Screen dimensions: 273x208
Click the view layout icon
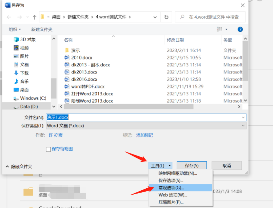(x=219, y=29)
